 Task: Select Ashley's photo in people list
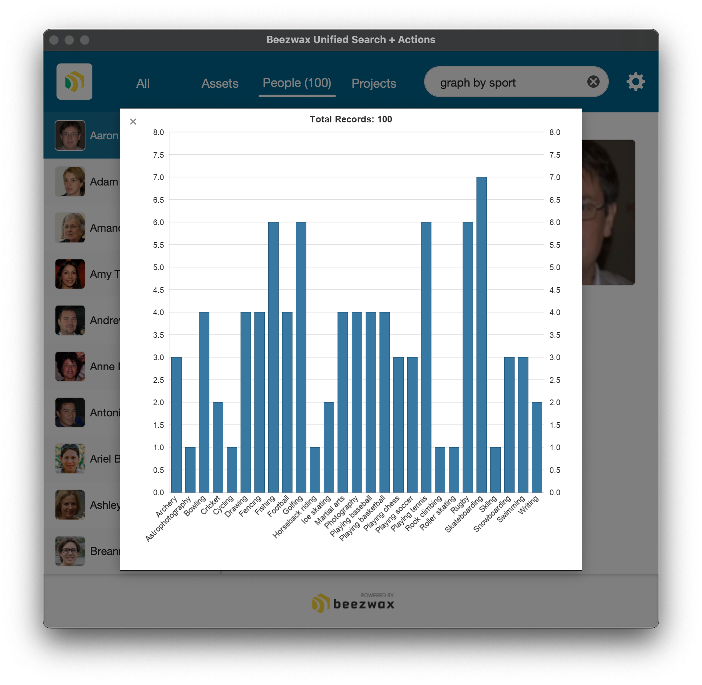tap(70, 505)
